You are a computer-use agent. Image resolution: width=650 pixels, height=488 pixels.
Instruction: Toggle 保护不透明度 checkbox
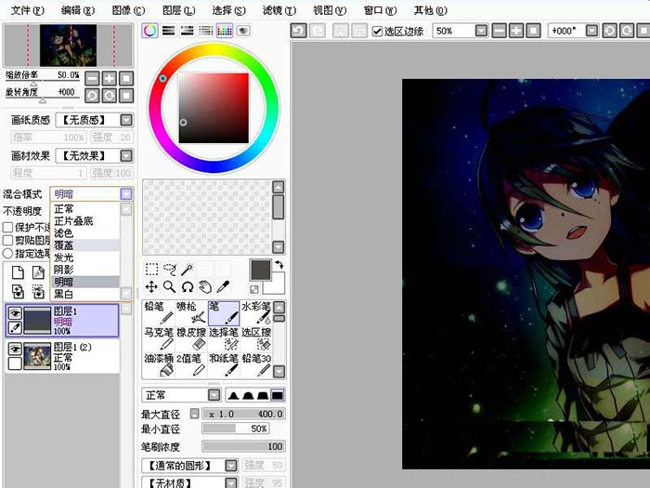(x=7, y=228)
